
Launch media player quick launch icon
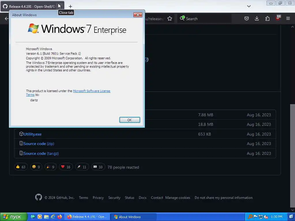pyautogui.click(x=40, y=217)
